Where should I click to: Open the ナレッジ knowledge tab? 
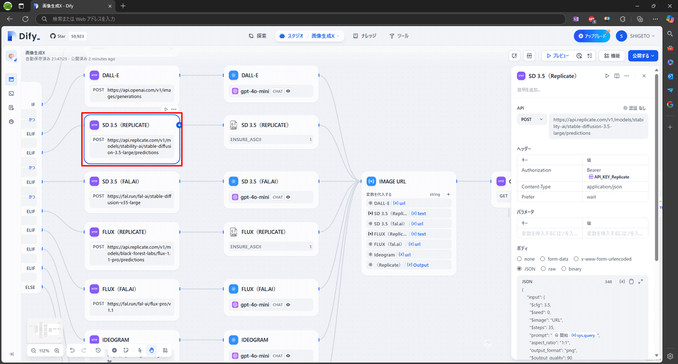click(x=365, y=36)
